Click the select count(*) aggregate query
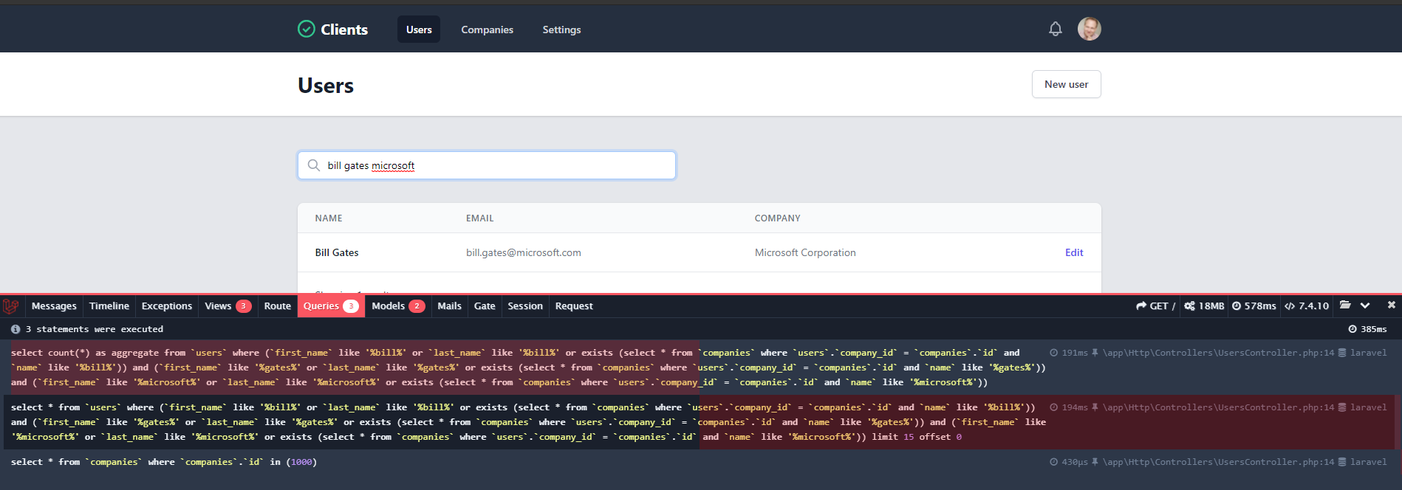Viewport: 1402px width, 490px height. pos(528,367)
